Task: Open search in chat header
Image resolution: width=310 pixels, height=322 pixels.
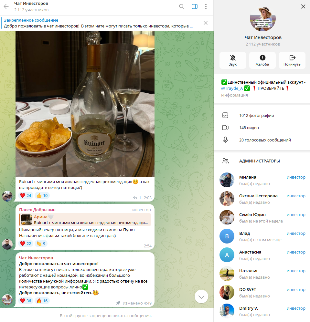Action: [182, 6]
